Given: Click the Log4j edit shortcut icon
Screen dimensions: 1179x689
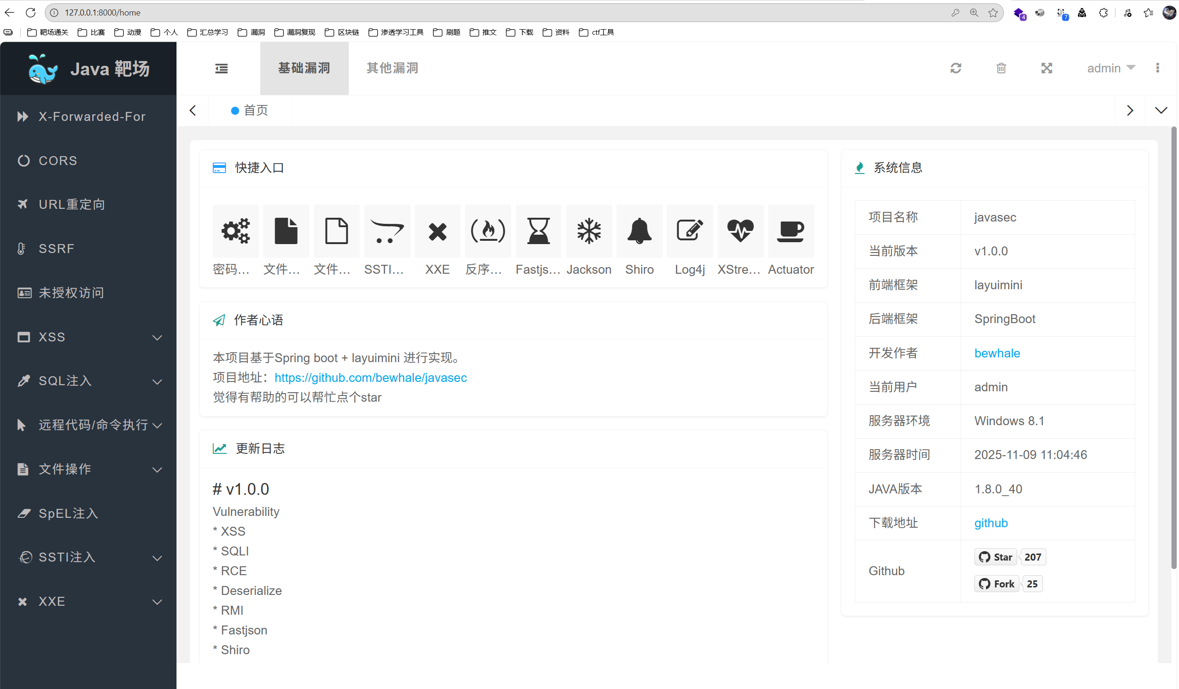Looking at the screenshot, I should click(690, 231).
